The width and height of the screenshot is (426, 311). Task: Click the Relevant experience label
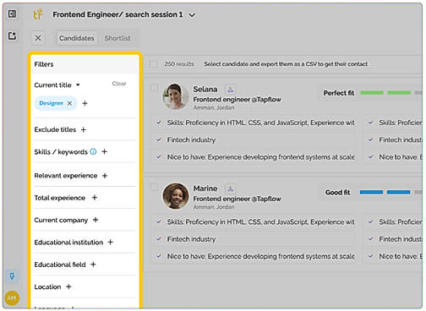pos(66,176)
